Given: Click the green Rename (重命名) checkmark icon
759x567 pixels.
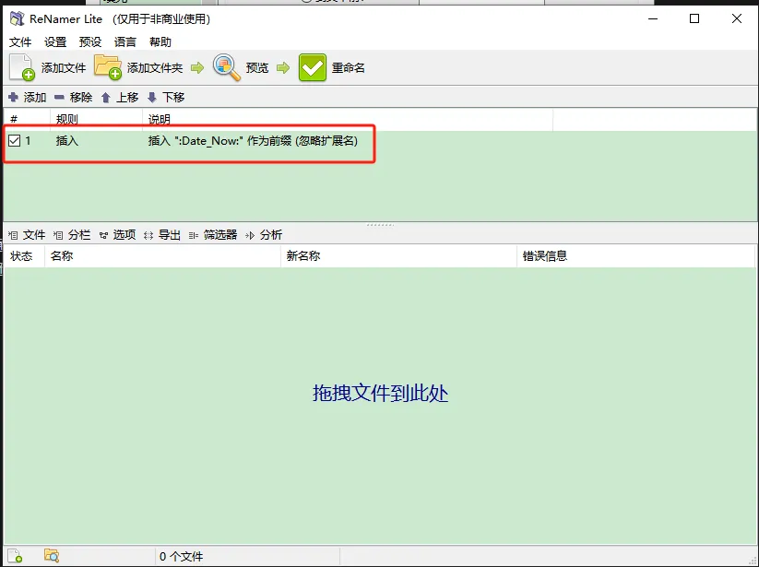Looking at the screenshot, I should [x=313, y=67].
